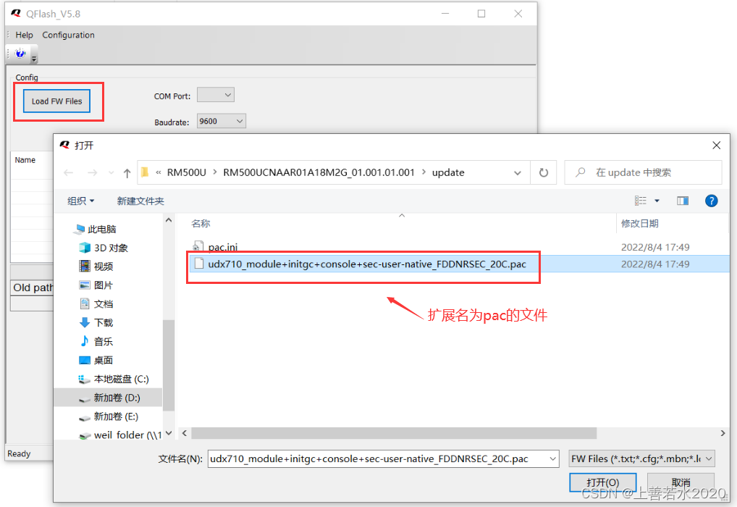Viewport: 737px width, 507px height.
Task: Sort files by 修改日期 column header
Action: click(x=639, y=223)
